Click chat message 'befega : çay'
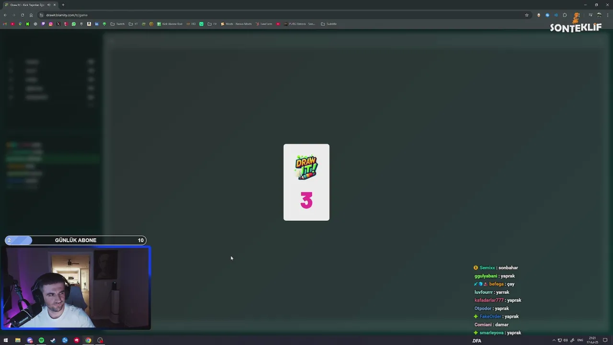 (494, 284)
